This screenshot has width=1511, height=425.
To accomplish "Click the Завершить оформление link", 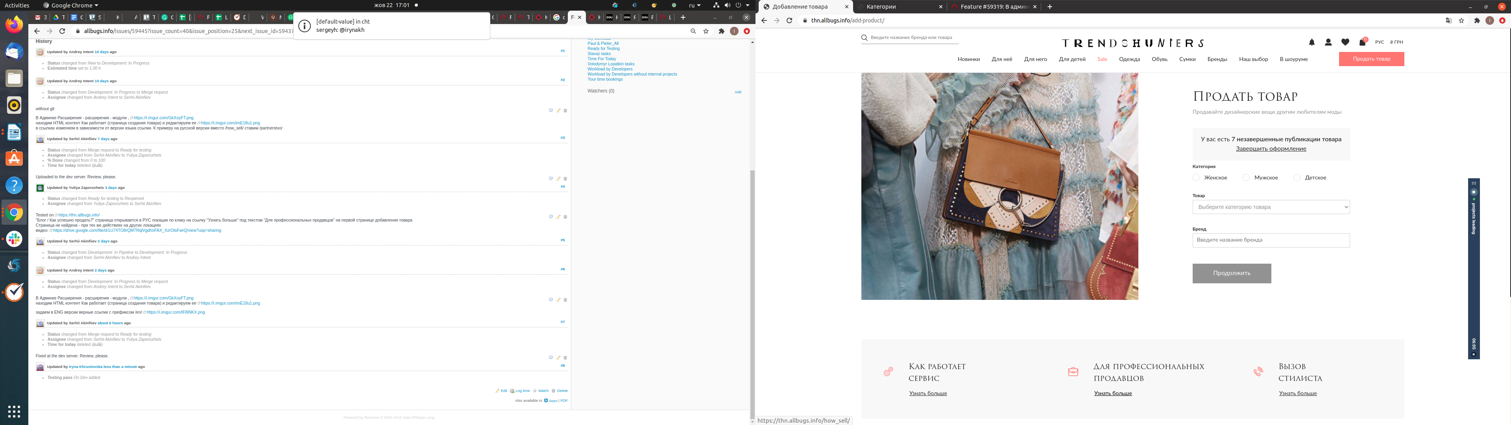I will click(x=1271, y=149).
